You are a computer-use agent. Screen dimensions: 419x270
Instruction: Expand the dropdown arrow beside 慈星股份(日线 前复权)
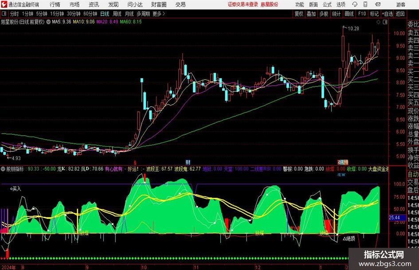click(48, 22)
